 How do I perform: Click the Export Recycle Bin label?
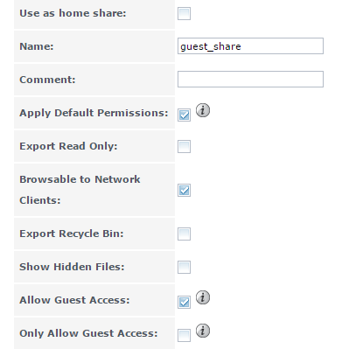click(72, 234)
